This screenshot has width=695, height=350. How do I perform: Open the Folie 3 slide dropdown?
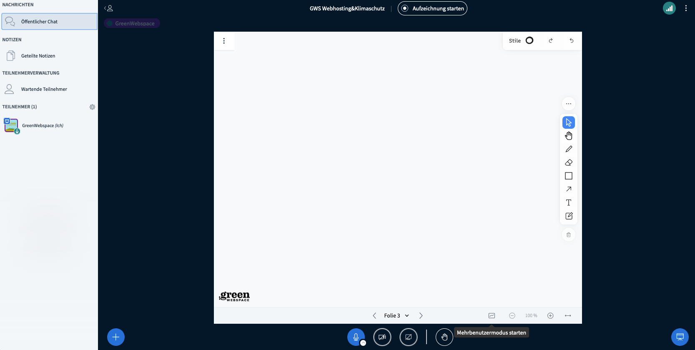click(x=396, y=316)
